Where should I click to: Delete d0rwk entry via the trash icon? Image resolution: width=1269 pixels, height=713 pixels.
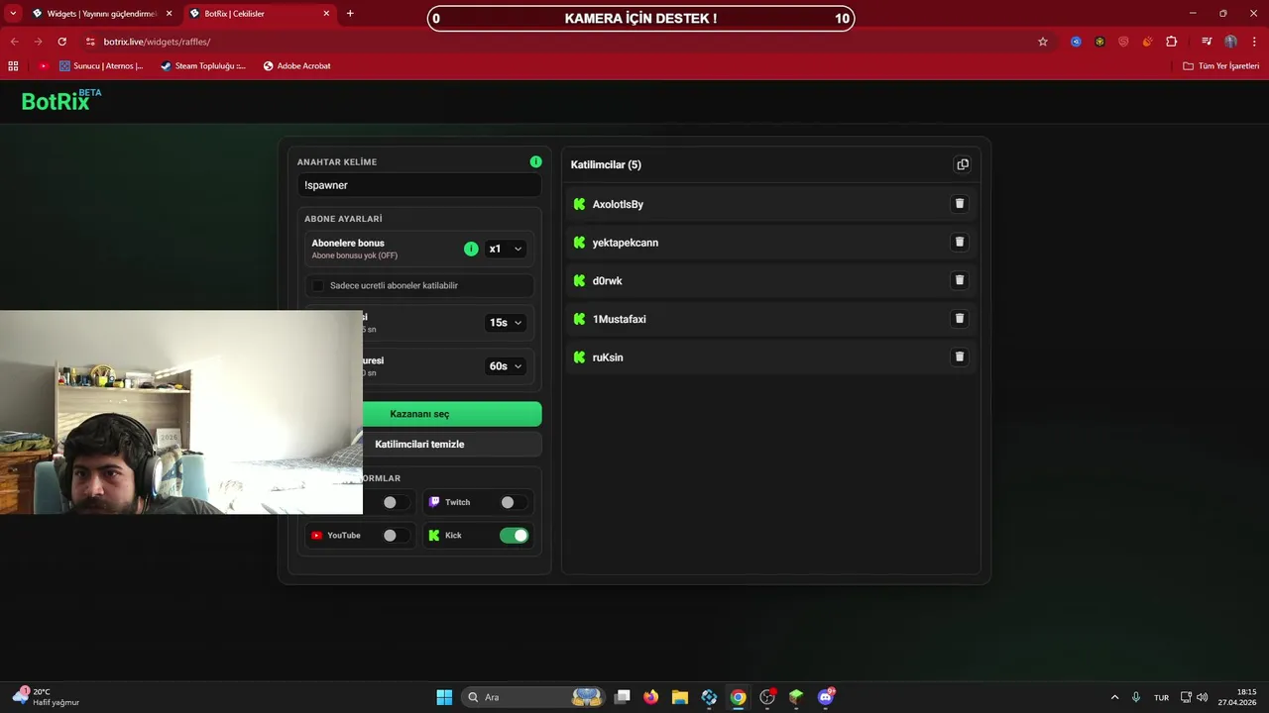(x=959, y=280)
